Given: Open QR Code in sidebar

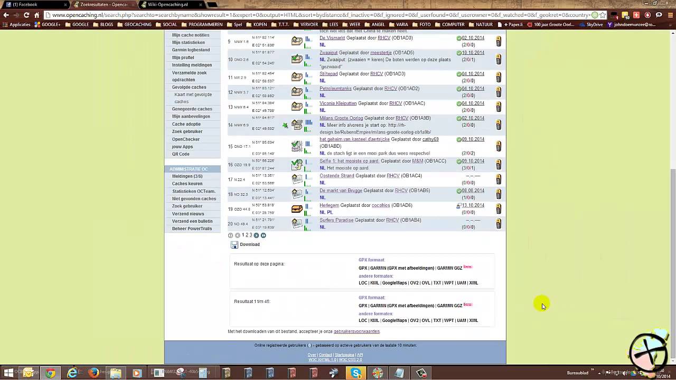Looking at the screenshot, I should tap(181, 154).
